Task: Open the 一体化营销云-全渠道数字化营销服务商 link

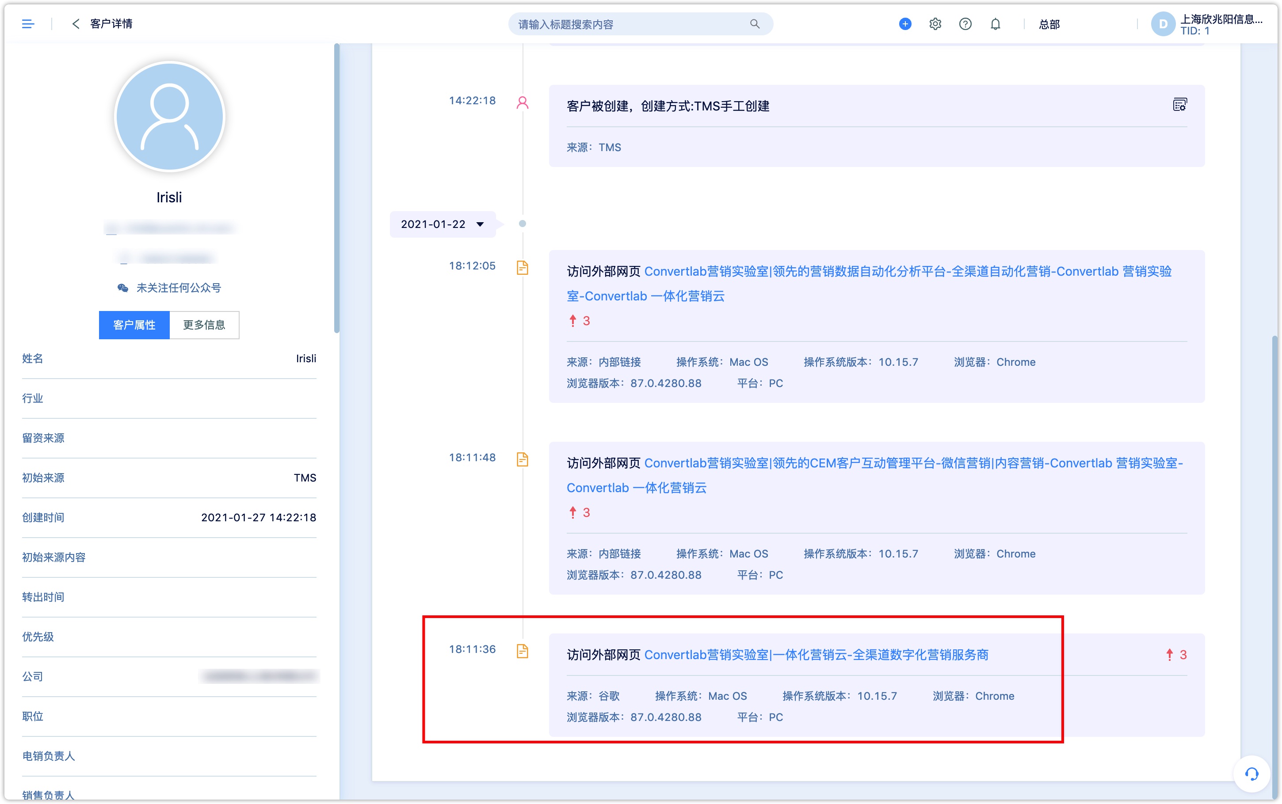Action: point(816,655)
